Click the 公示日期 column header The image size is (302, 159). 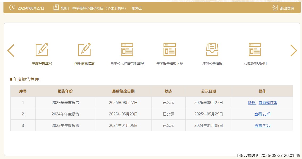(x=209, y=91)
